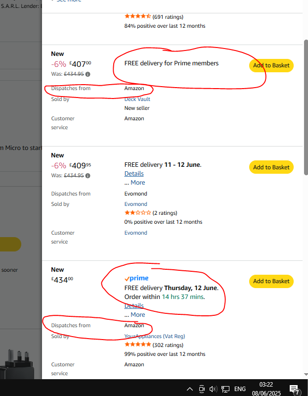This screenshot has height=396, width=308.
Task: Open the notification center icon
Action: click(295, 390)
